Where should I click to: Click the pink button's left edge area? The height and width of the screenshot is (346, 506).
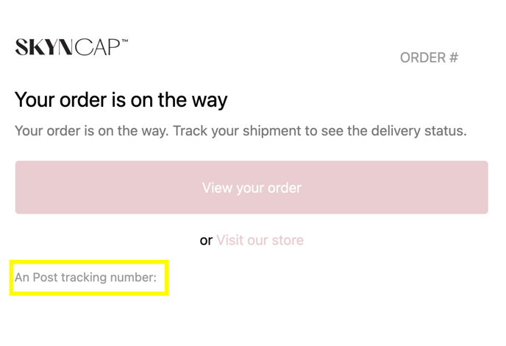point(23,188)
